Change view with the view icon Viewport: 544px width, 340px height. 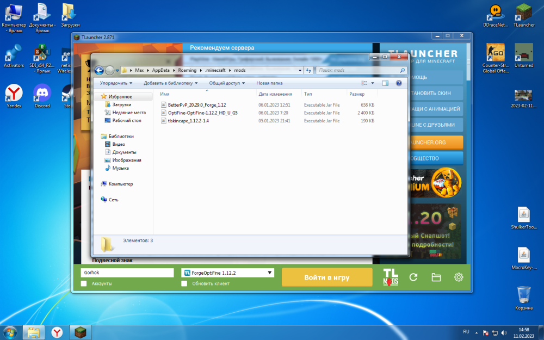[364, 83]
